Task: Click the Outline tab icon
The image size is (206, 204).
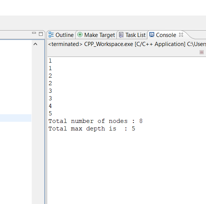Action: coord(51,35)
